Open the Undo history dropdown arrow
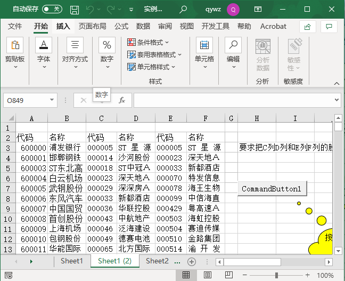This screenshot has width=345, height=281. click(x=99, y=10)
